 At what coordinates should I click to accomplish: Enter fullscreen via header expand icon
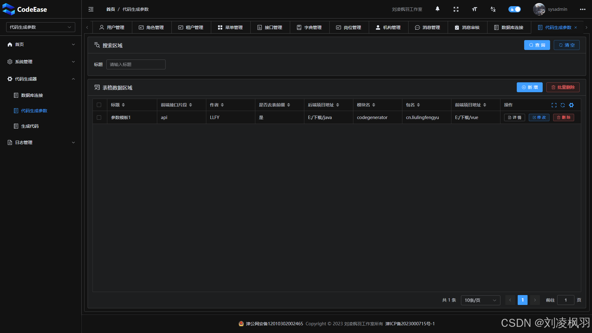pyautogui.click(x=456, y=9)
